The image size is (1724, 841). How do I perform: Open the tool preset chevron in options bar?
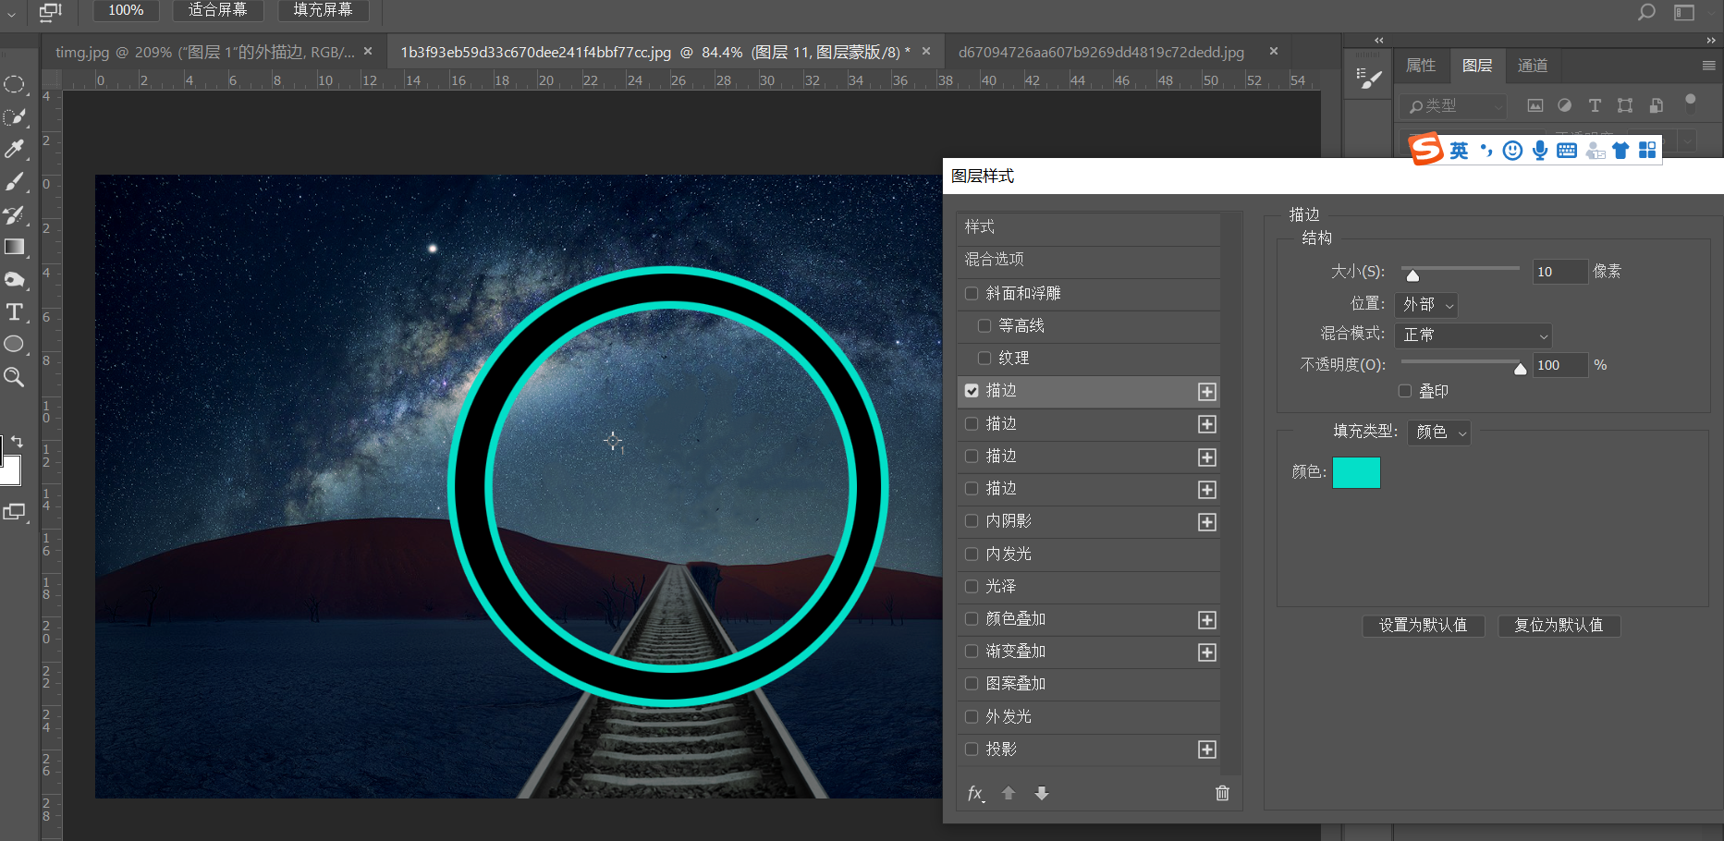(x=11, y=14)
